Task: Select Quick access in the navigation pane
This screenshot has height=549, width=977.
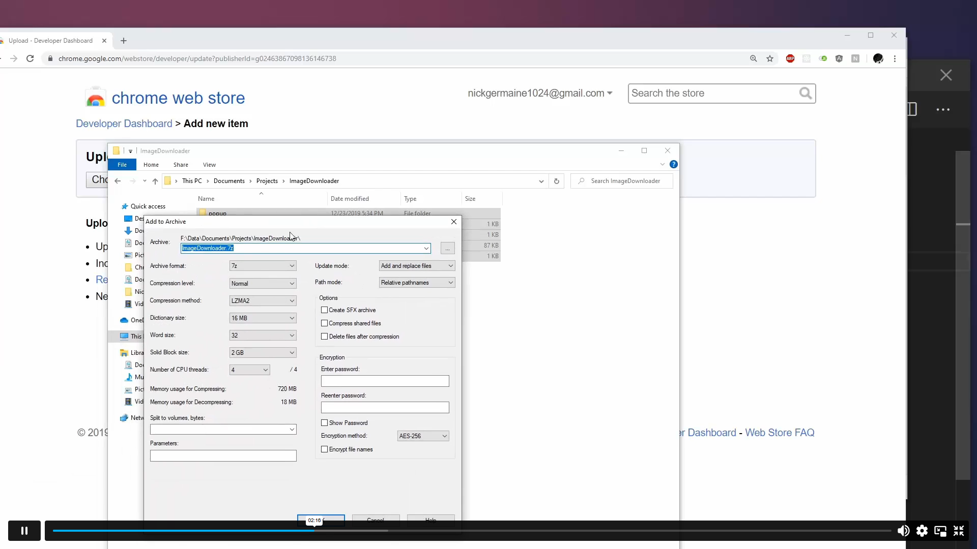Action: tap(148, 206)
